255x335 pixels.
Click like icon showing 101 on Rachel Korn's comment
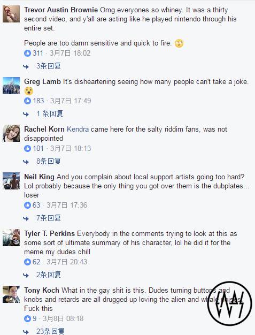tap(27, 148)
